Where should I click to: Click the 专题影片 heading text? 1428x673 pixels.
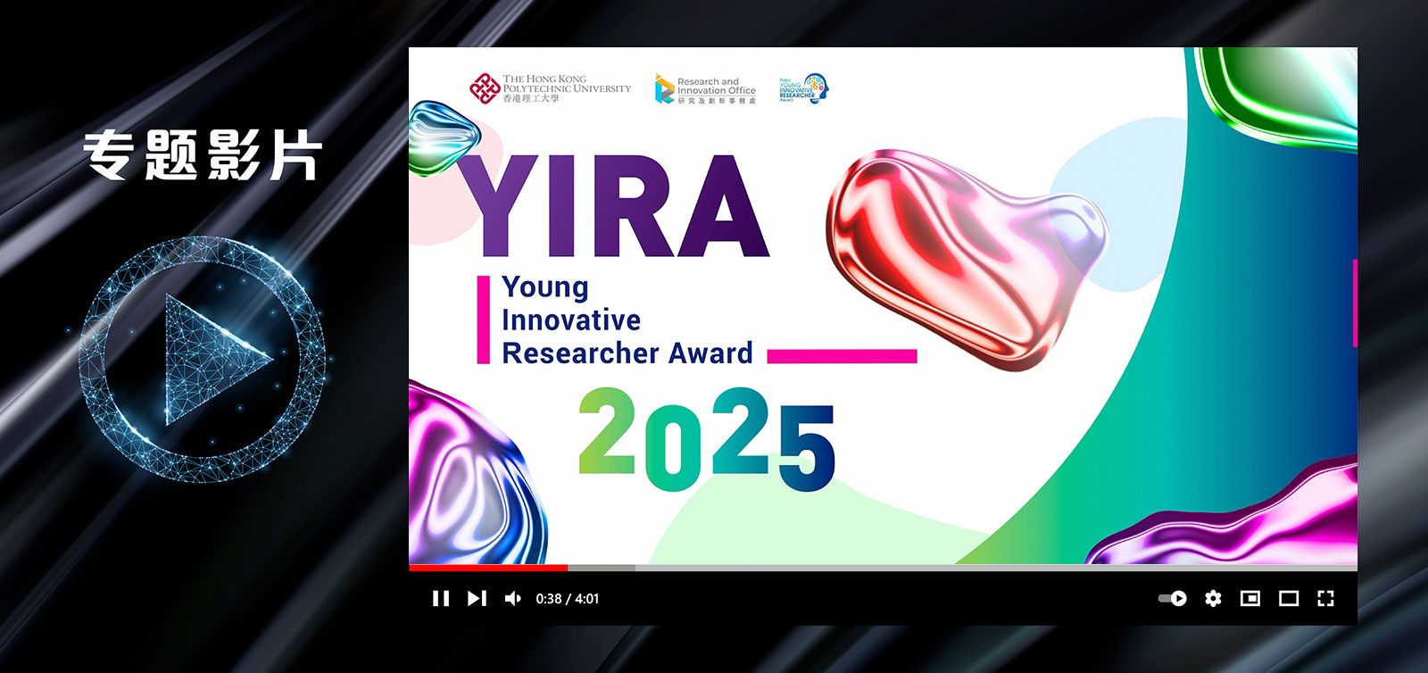coord(203,155)
